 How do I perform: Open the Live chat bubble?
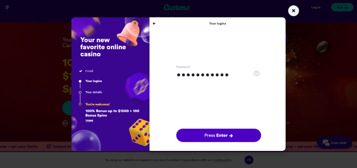(x=335, y=143)
